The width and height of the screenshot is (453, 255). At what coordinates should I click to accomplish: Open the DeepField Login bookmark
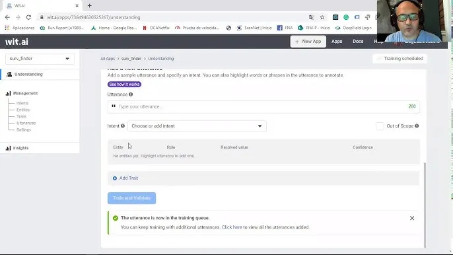click(353, 28)
